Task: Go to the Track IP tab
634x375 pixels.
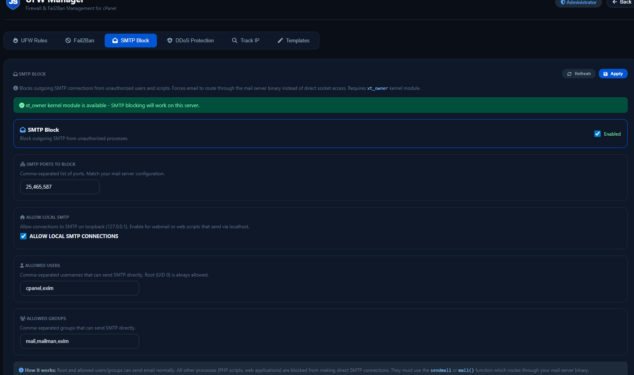Action: pos(246,40)
